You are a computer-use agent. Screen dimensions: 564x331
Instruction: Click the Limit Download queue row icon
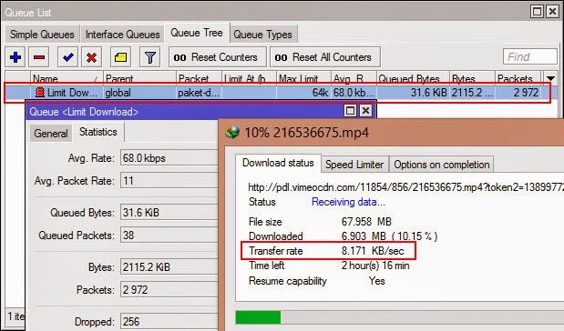[39, 93]
